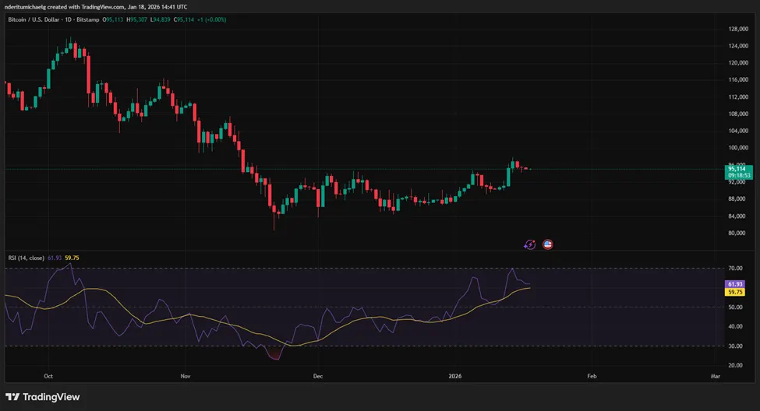
Task: Click the 108,000 price axis label
Action: coord(738,114)
